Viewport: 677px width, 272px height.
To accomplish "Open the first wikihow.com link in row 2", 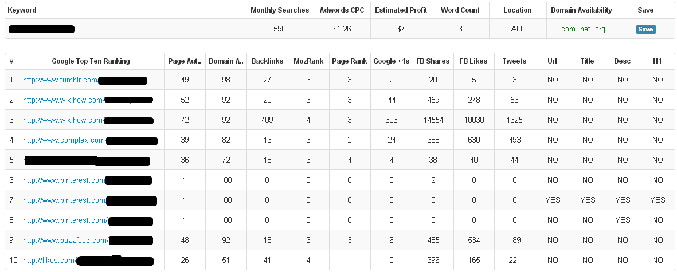I will coord(88,100).
